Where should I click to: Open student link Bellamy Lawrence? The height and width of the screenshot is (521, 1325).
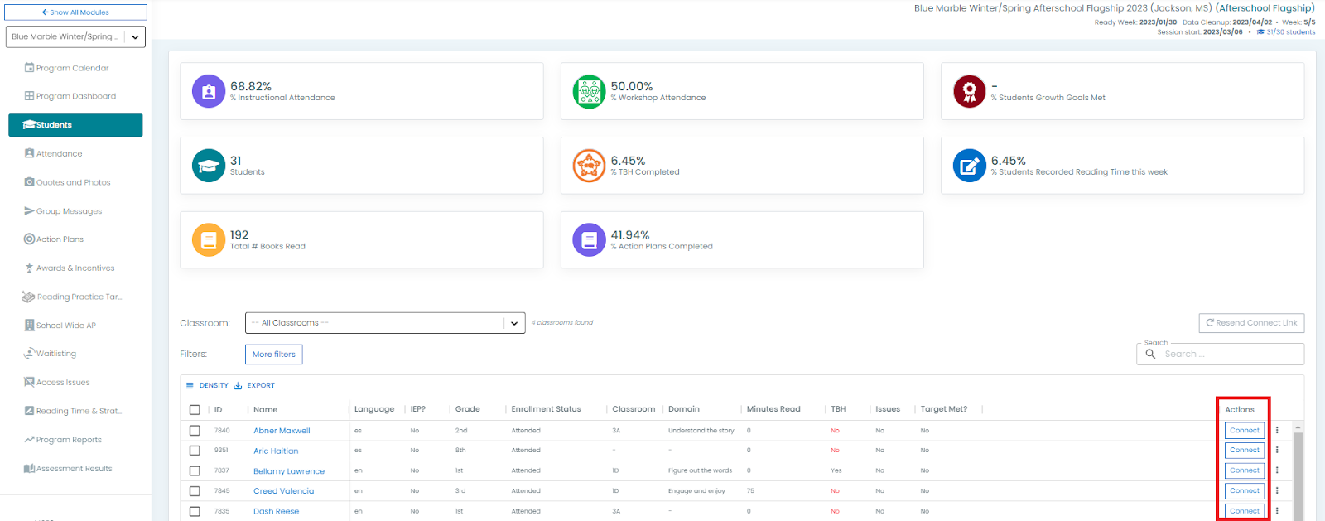tap(289, 471)
